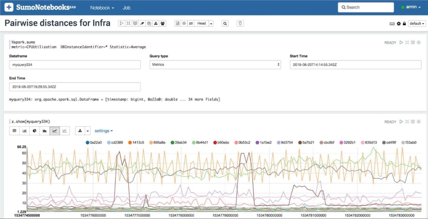This screenshot has width=428, height=219.
Task: Show keyboard shortcuts via keyboard icon
Action: click(x=392, y=24)
